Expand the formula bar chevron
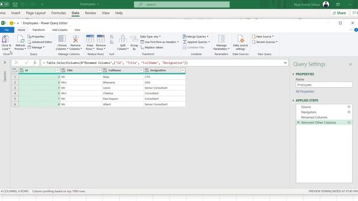The width and height of the screenshot is (358, 201). [285, 63]
